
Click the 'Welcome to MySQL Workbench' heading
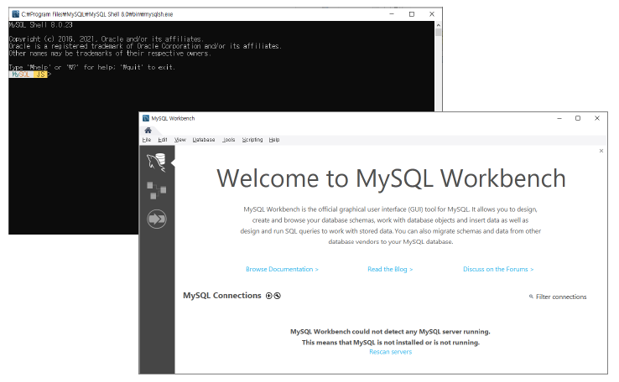pos(391,178)
